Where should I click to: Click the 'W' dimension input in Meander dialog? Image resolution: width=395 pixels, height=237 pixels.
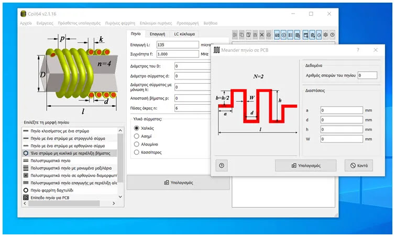click(x=342, y=139)
